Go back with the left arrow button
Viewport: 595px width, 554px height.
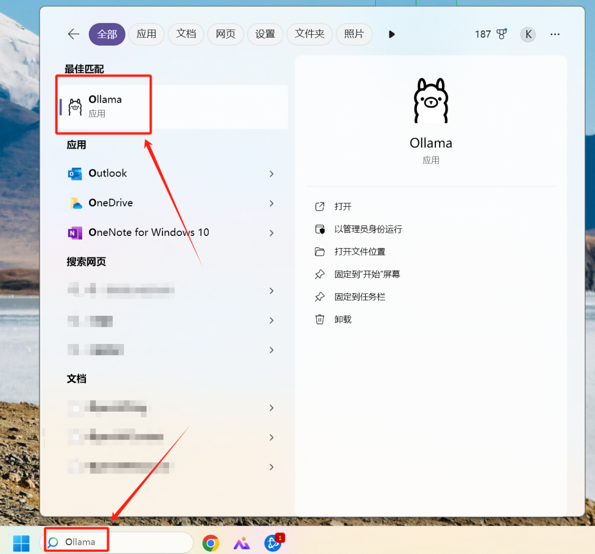pyautogui.click(x=74, y=34)
